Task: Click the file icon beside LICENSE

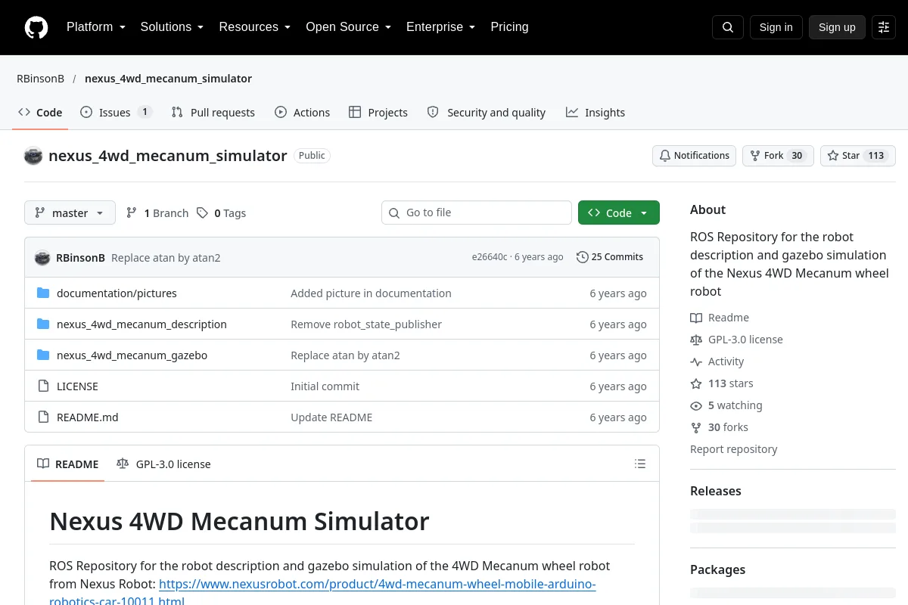Action: click(x=43, y=386)
